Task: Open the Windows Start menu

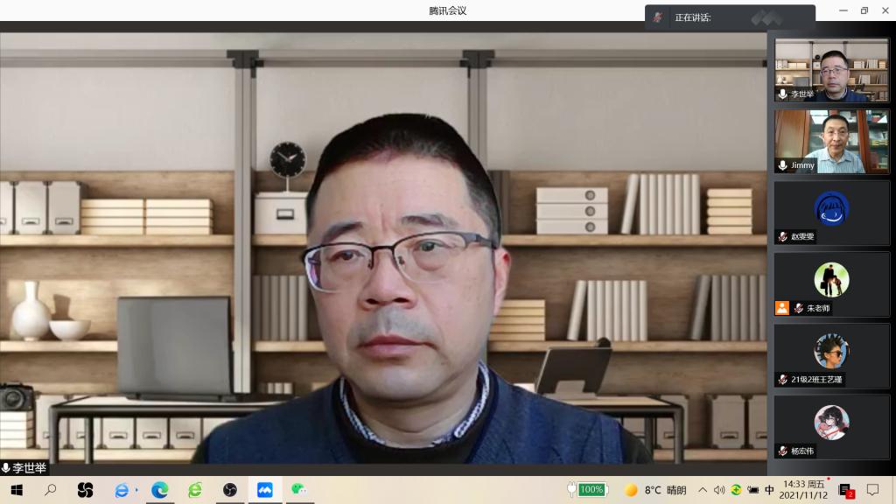Action: 17,490
